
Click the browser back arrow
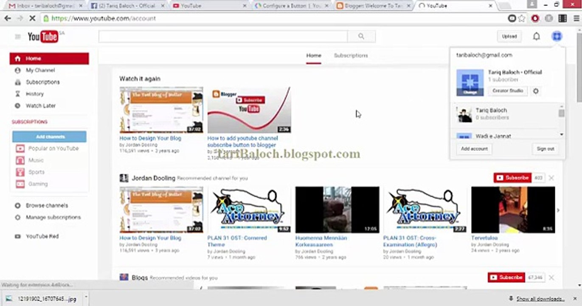(8, 18)
